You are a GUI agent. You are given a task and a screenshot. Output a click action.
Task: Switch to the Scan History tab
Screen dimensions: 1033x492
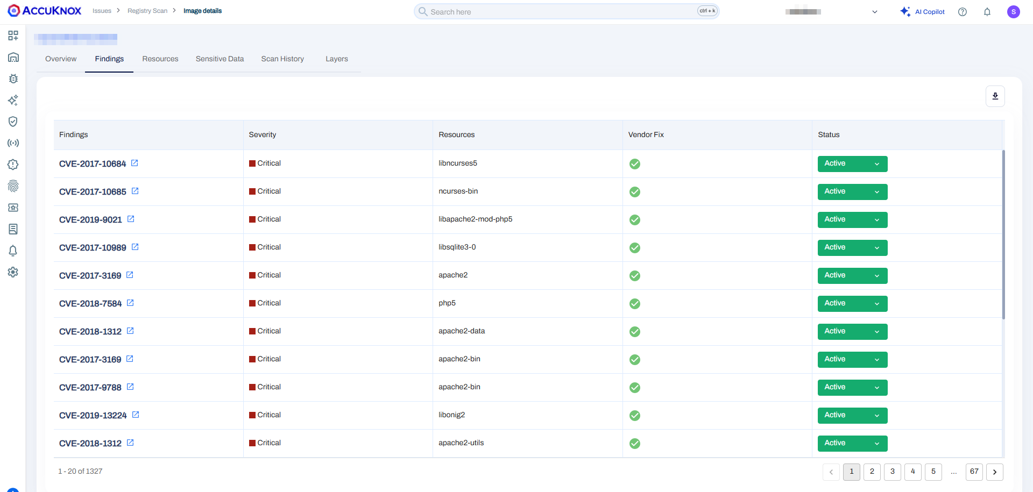tap(282, 59)
